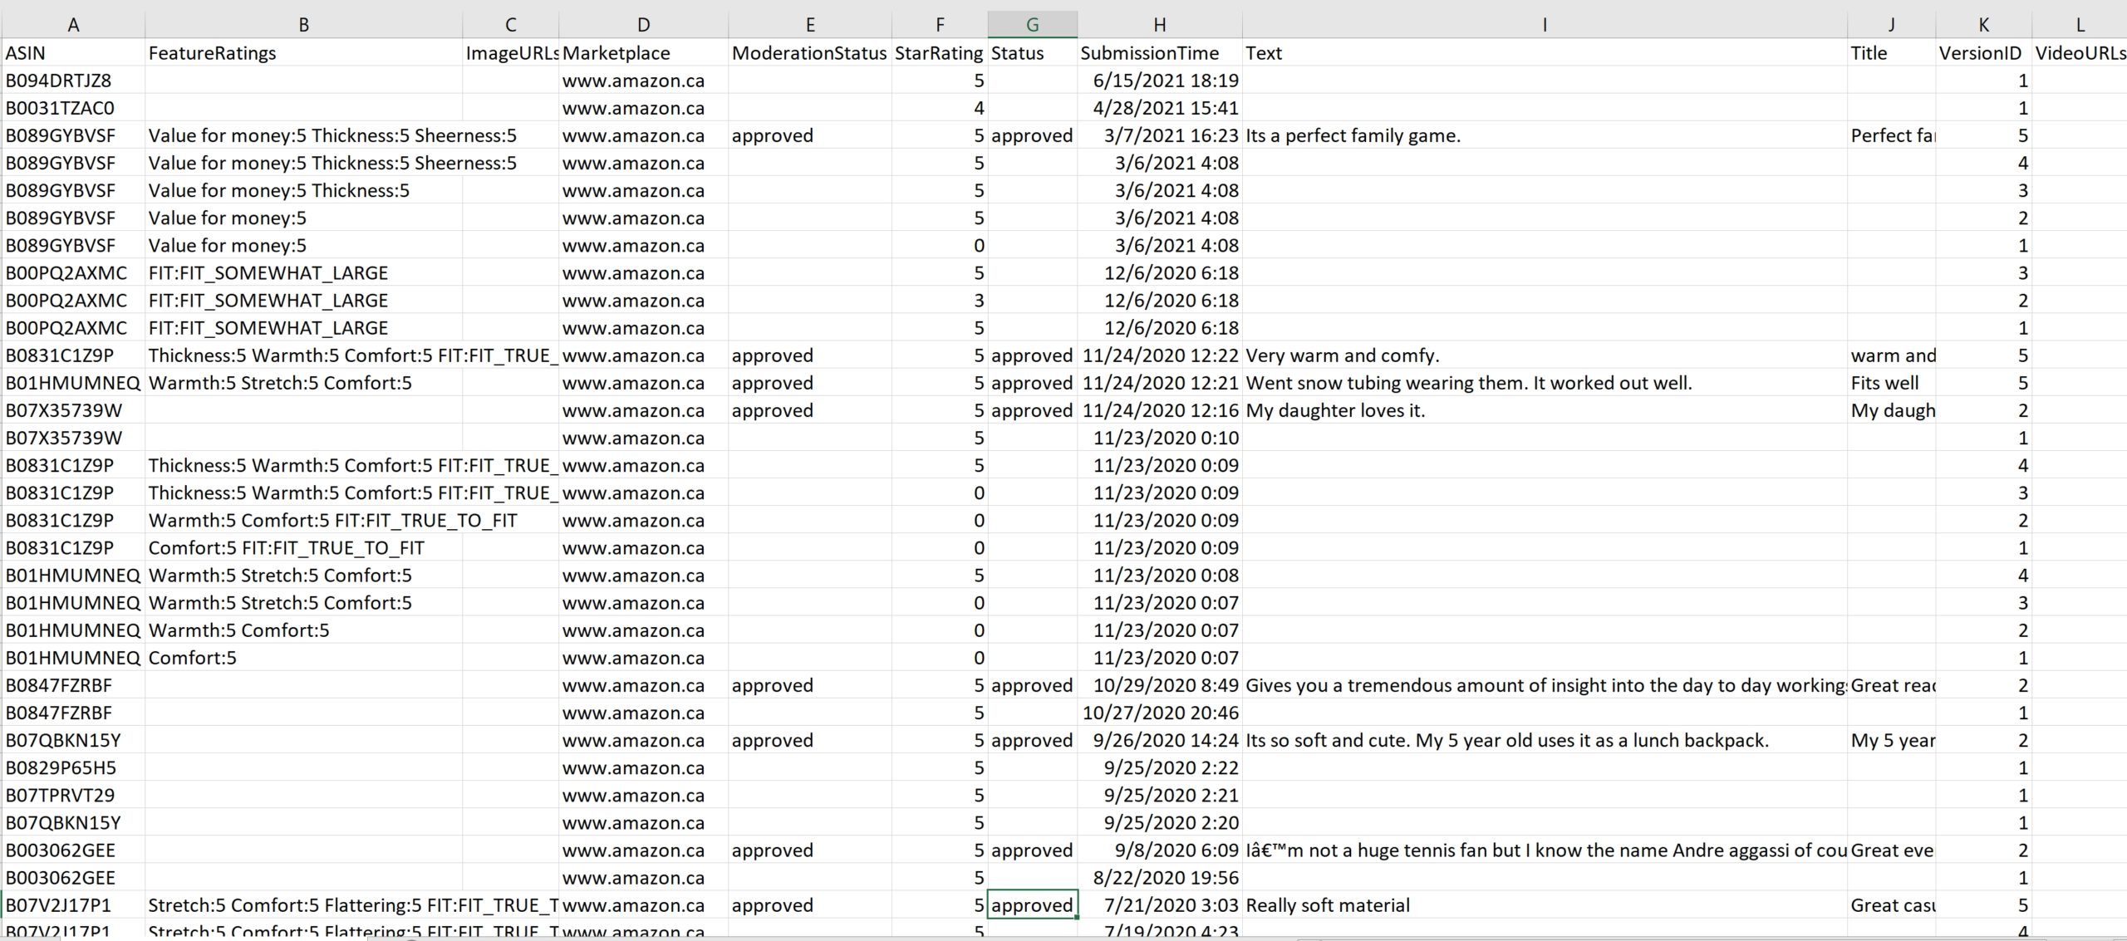
Task: Click the StarRating header cell
Action: [940, 53]
